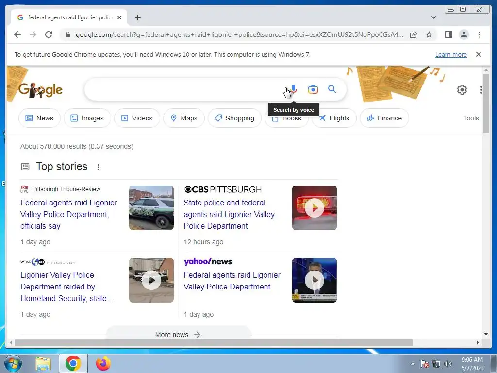Open Yahoo News federal agents story
The image size is (497, 373).
(x=232, y=281)
